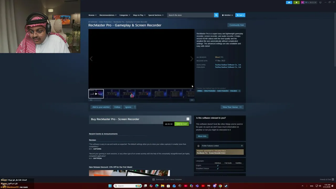Open the Categories menu
336x189 pixels.
point(125,15)
